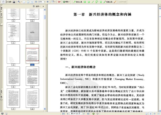
Task: Set view to Fit Width
Action: tap(32, 2)
